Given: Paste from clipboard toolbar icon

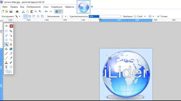Looking at the screenshot, I should pyautogui.click(x=32, y=11).
